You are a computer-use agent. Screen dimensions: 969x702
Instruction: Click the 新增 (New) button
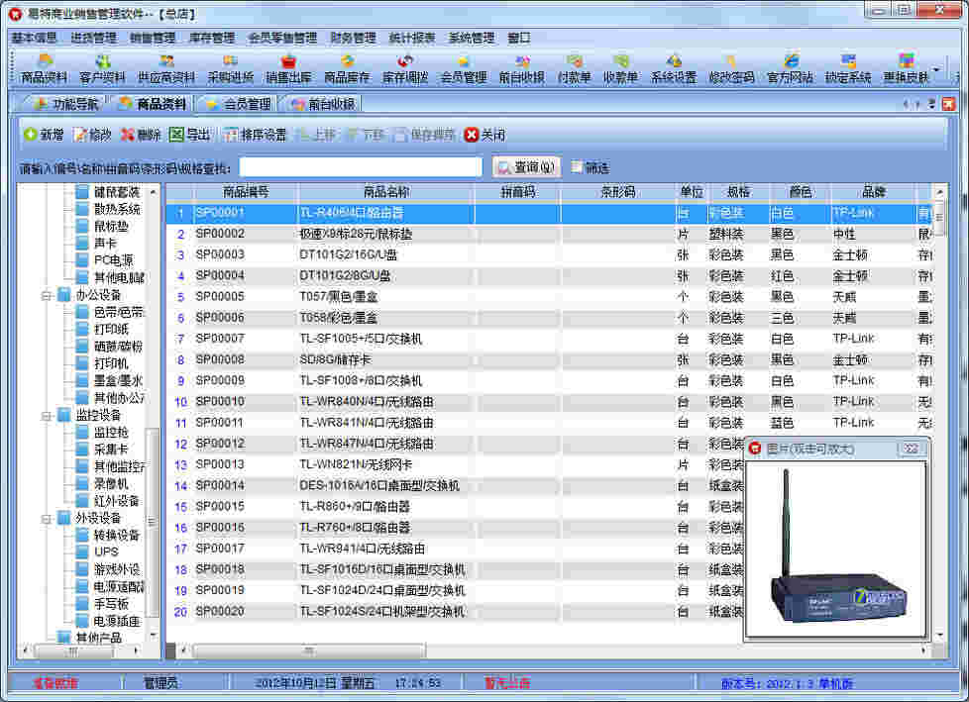(x=45, y=136)
